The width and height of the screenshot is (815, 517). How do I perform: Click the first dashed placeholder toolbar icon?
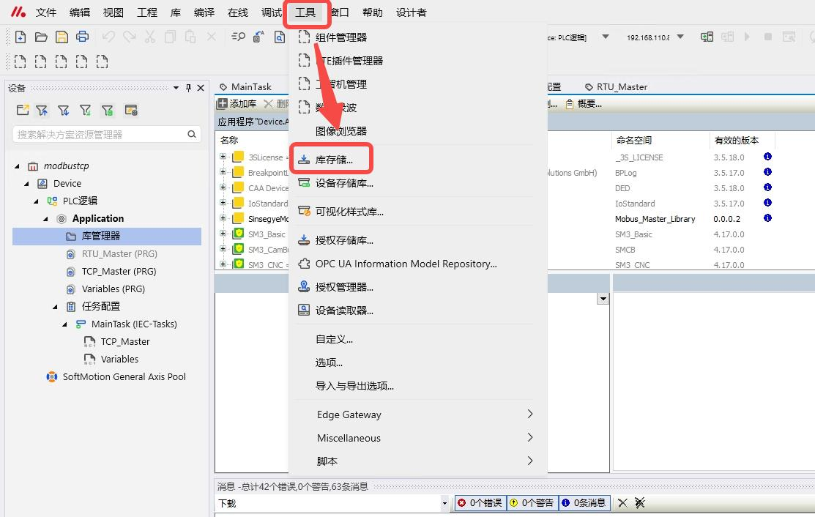click(x=20, y=62)
